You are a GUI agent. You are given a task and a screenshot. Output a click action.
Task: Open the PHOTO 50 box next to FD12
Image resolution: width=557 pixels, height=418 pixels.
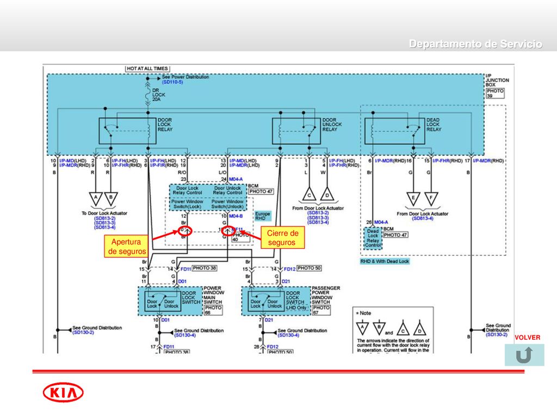pyautogui.click(x=309, y=268)
